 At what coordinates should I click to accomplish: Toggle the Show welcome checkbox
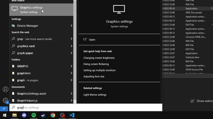pyautogui.click(x=192, y=101)
